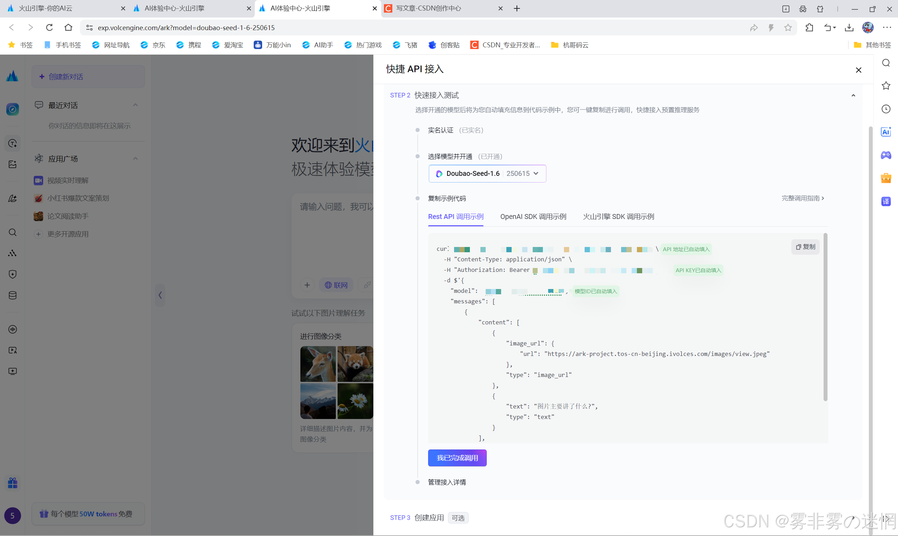Image resolution: width=898 pixels, height=536 pixels.
Task: Open the 完整调用指南 link
Action: [x=803, y=198]
